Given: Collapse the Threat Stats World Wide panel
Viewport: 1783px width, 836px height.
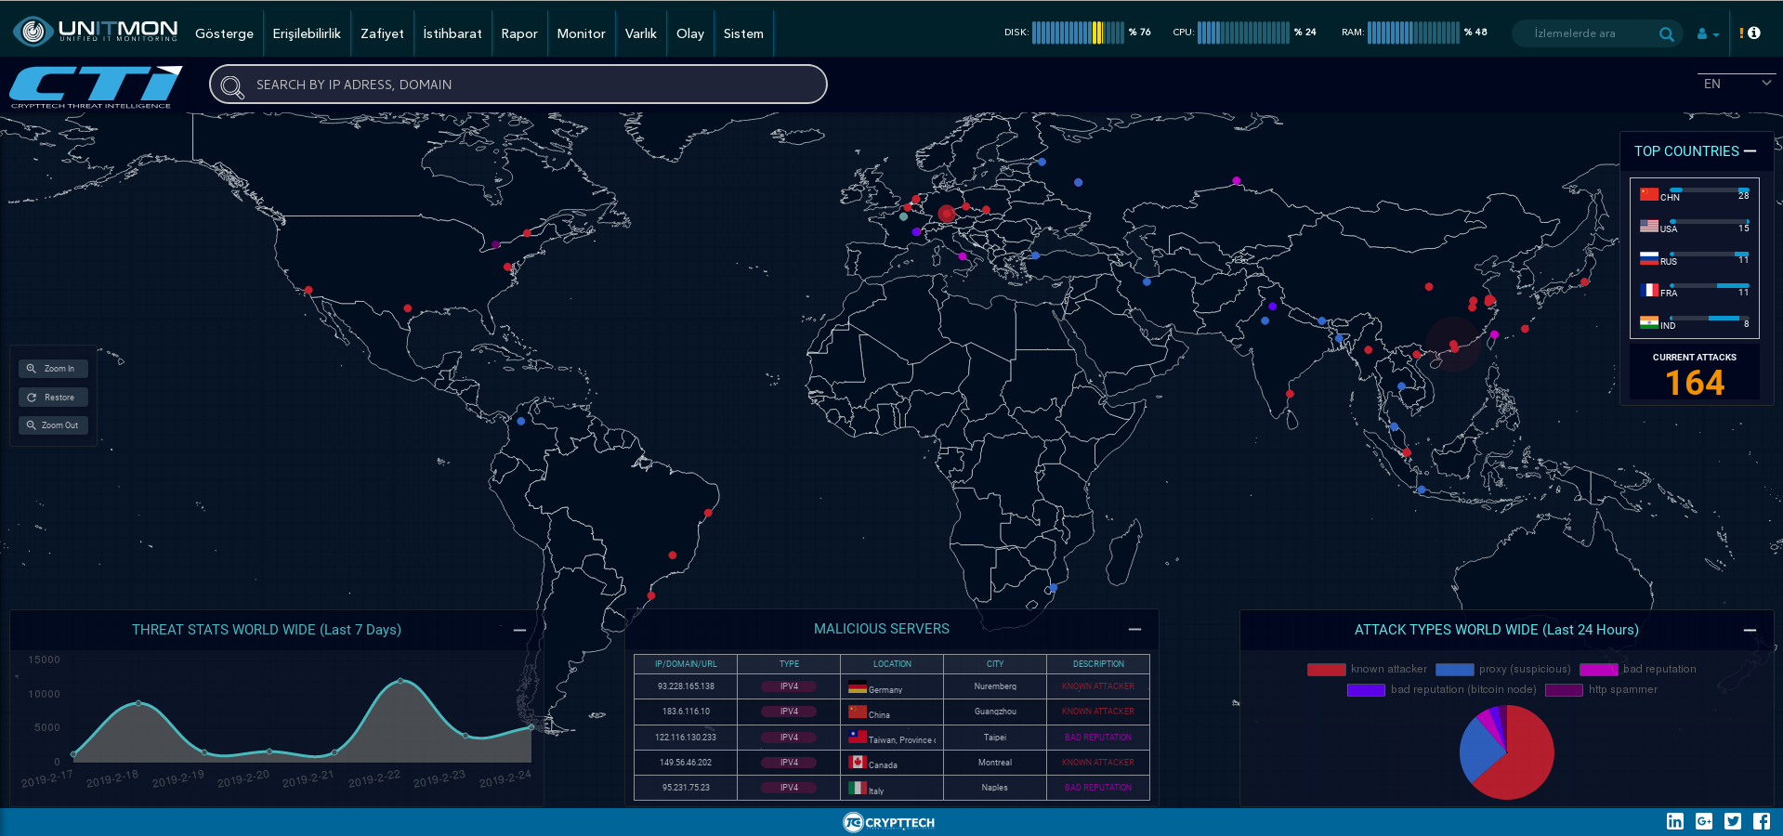Looking at the screenshot, I should tap(519, 630).
